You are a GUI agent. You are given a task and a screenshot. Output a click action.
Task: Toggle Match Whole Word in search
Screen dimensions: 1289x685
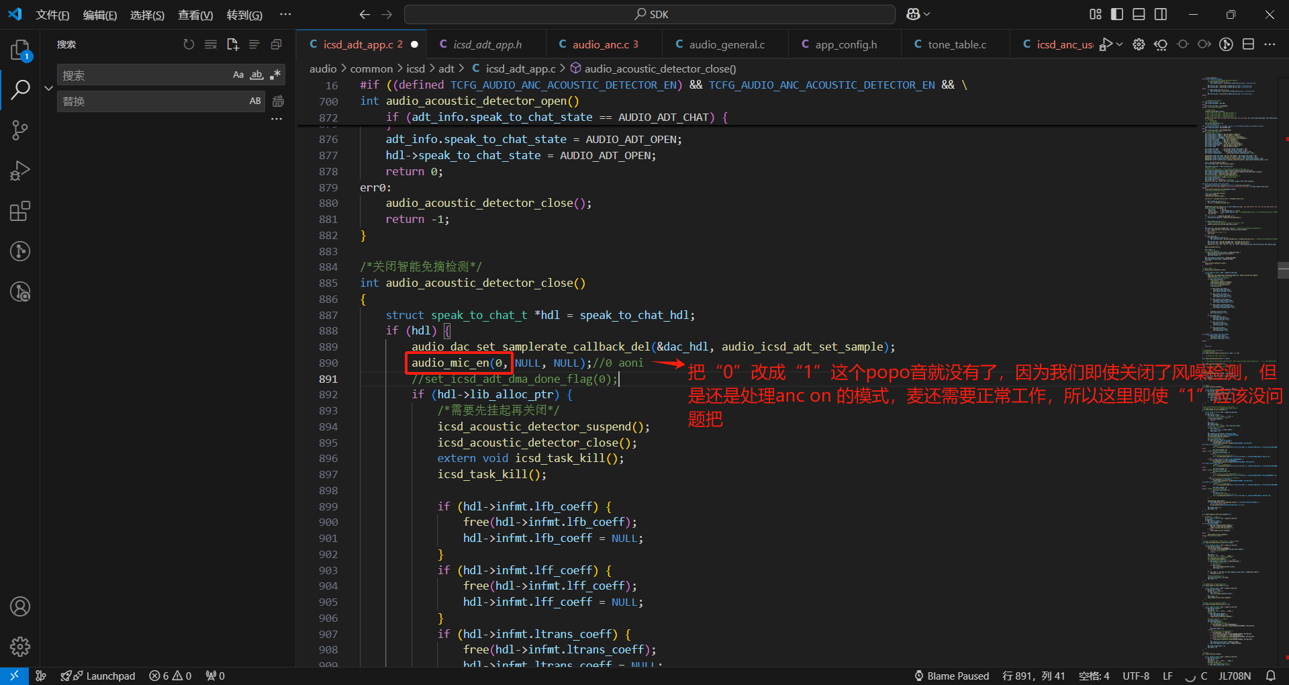click(256, 75)
